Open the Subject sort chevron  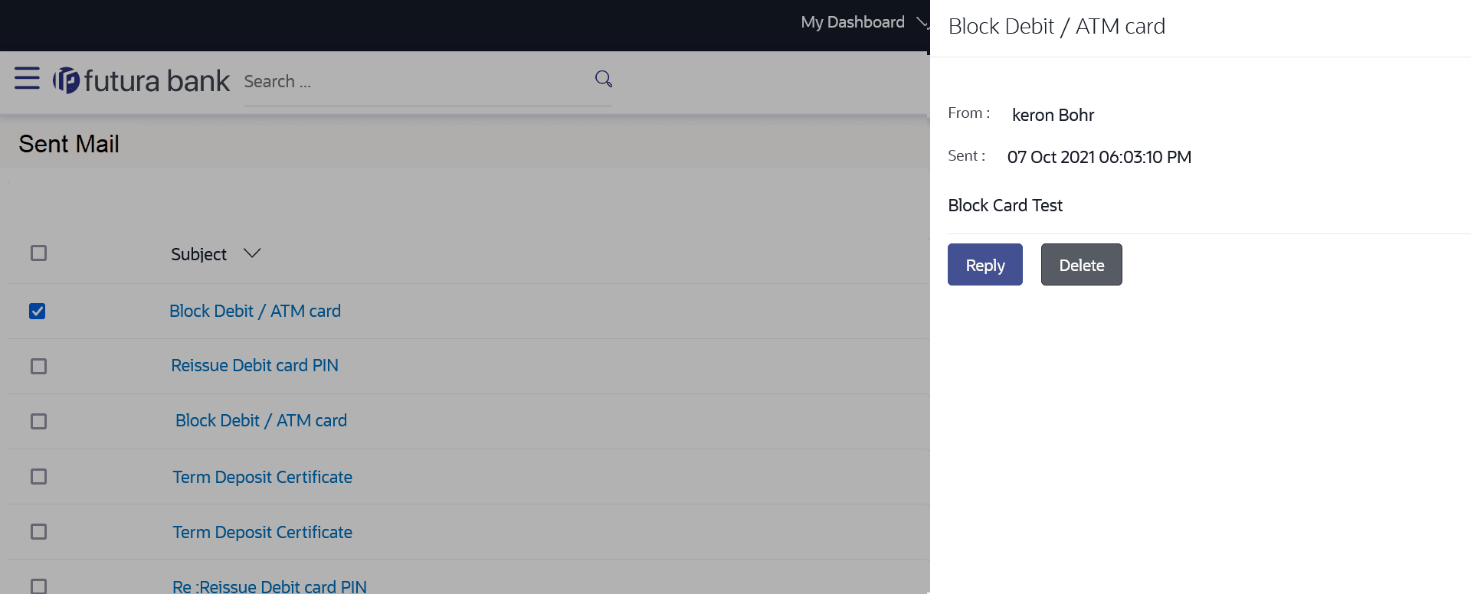point(252,253)
